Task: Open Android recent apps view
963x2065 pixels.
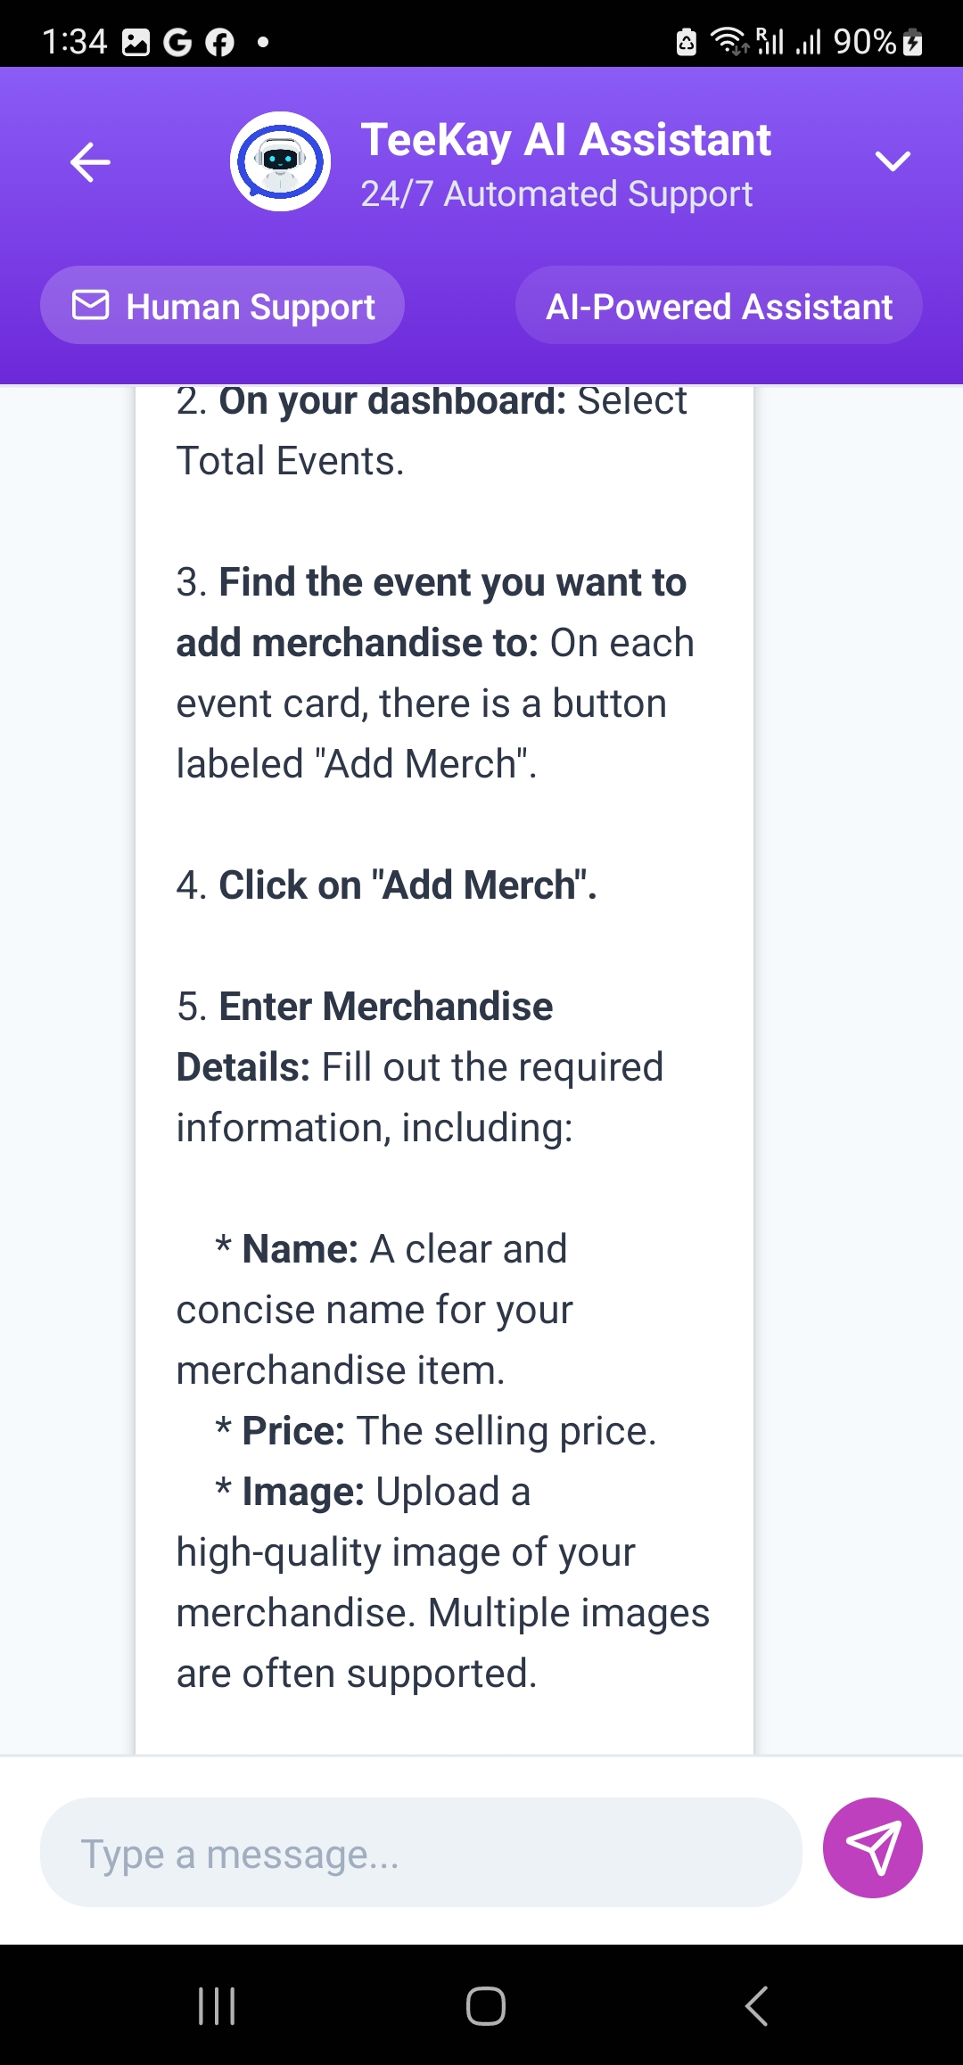Action: [x=217, y=2006]
